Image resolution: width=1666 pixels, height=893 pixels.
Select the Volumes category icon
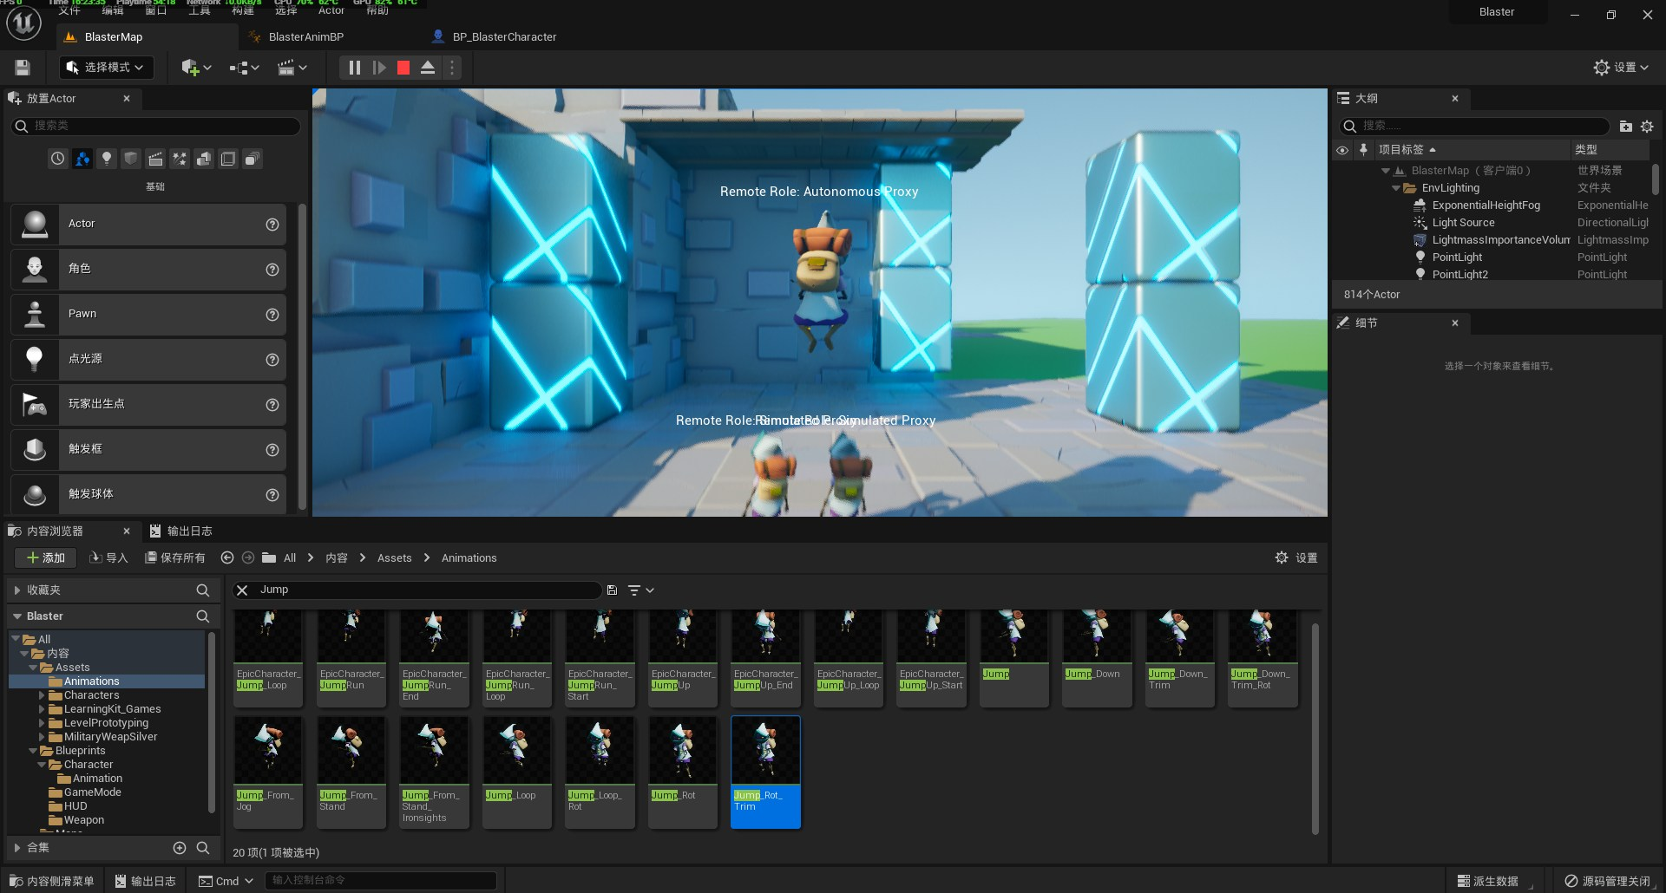coord(228,159)
